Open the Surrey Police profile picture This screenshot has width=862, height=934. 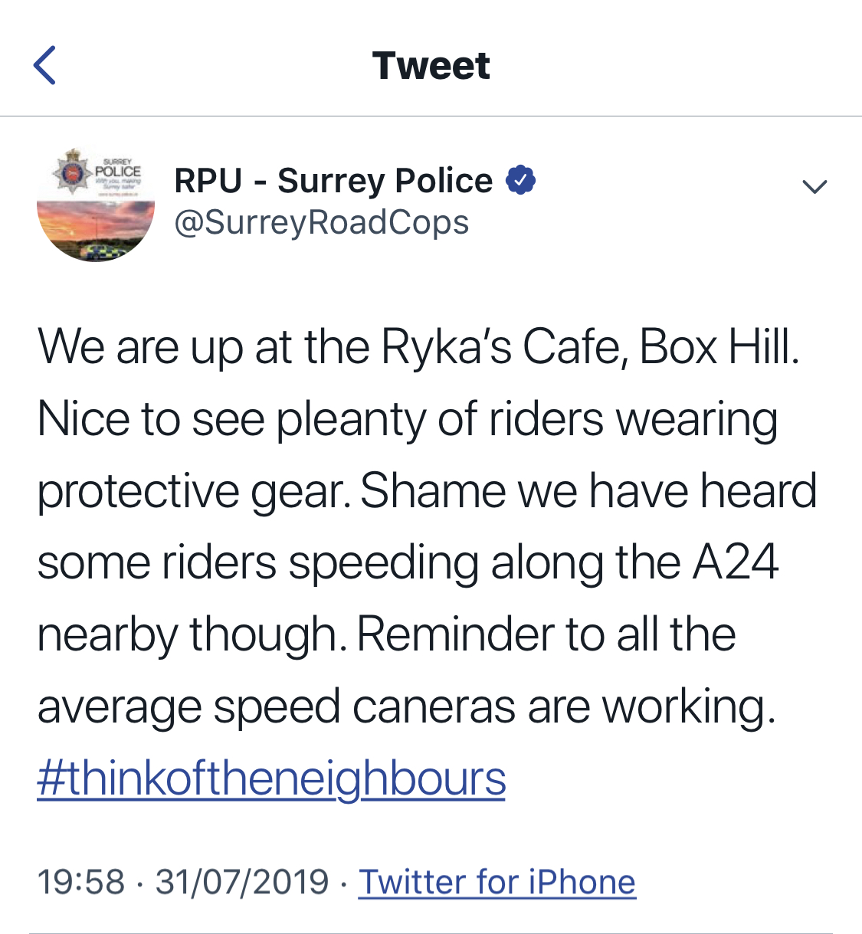pos(96,203)
